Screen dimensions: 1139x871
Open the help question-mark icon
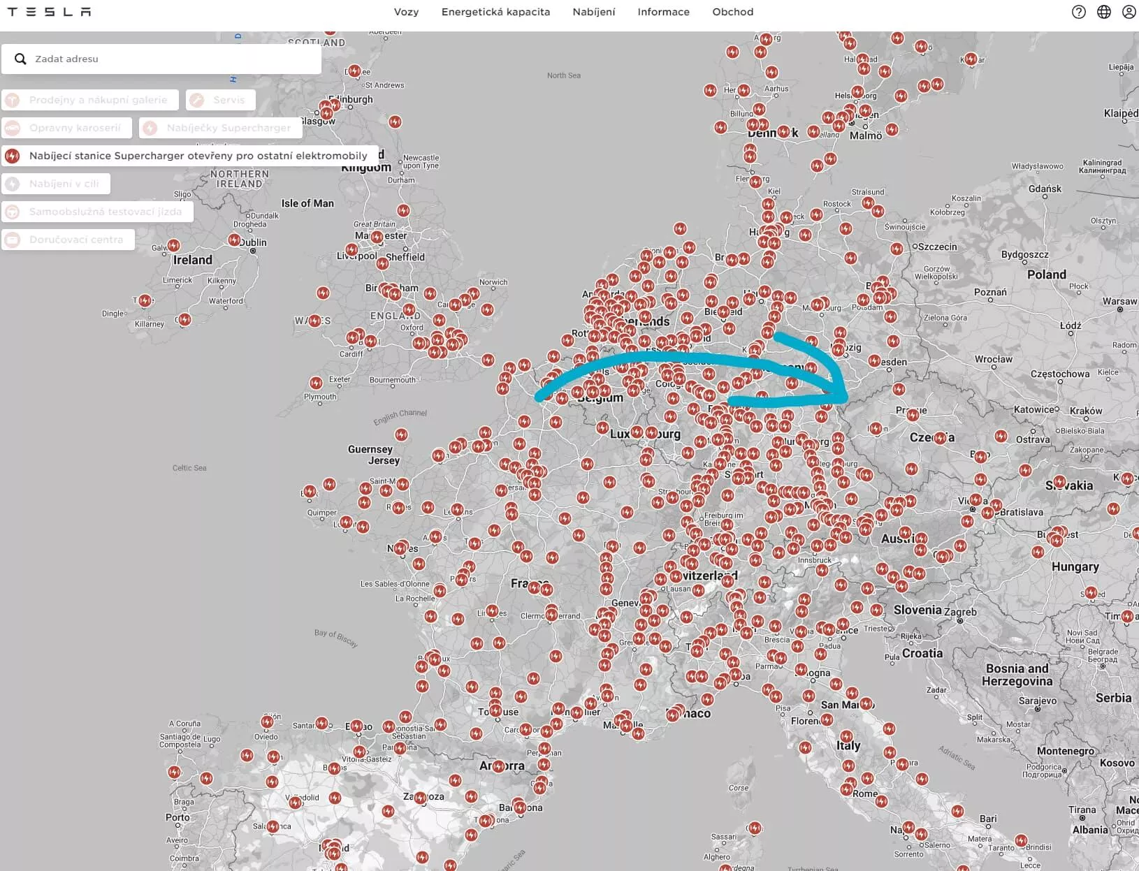click(1079, 12)
